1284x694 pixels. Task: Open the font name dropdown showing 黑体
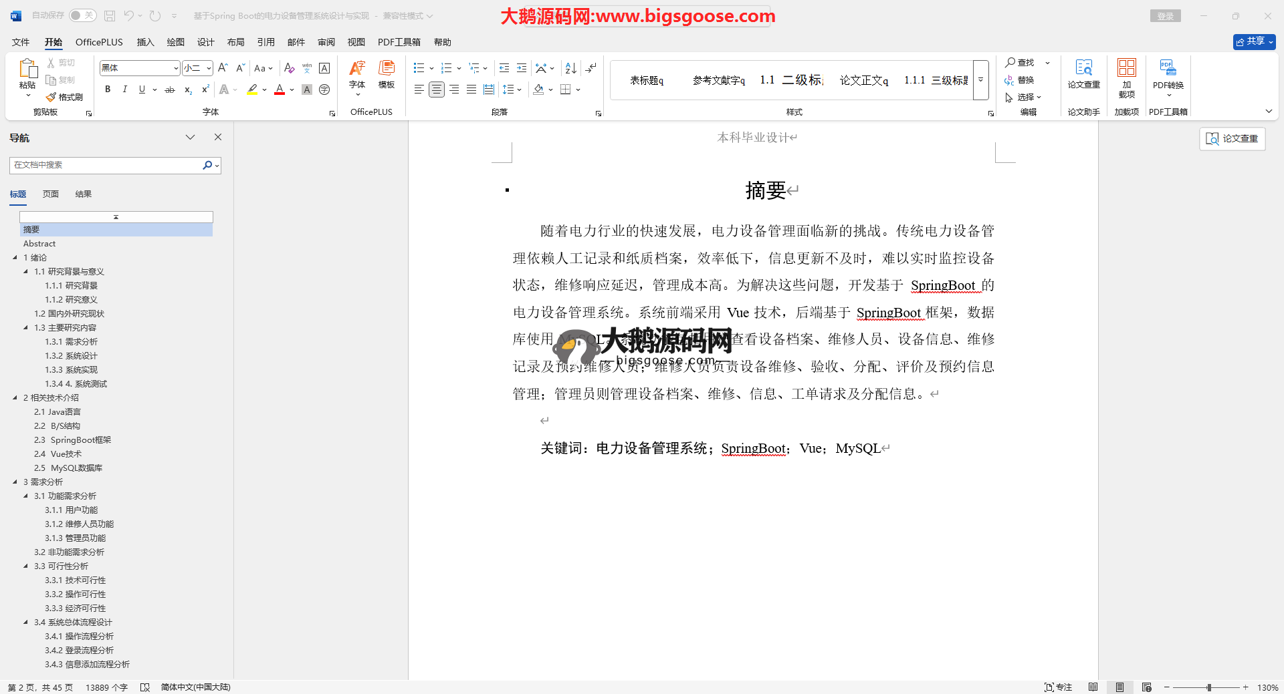[x=176, y=68]
